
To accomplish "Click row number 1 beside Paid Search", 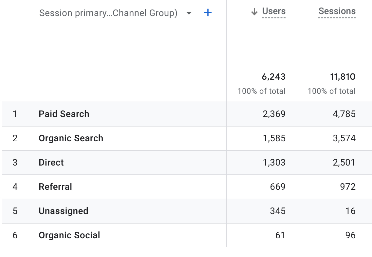I will [x=14, y=114].
